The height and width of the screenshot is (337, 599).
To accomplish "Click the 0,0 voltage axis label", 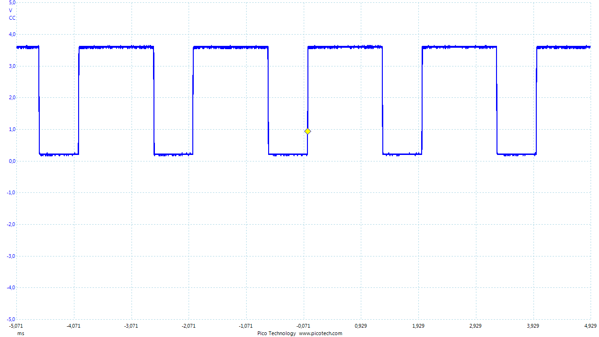I will tap(12, 161).
